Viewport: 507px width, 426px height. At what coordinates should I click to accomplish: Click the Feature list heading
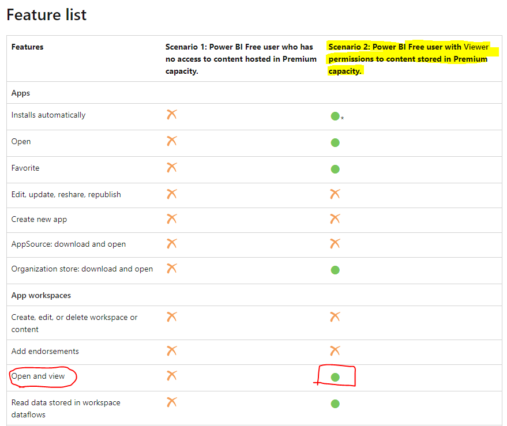click(47, 15)
